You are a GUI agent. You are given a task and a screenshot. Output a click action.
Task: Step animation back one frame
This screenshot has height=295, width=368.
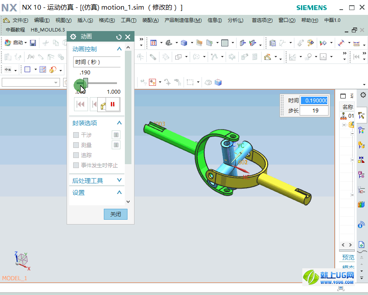pyautogui.click(x=94, y=104)
